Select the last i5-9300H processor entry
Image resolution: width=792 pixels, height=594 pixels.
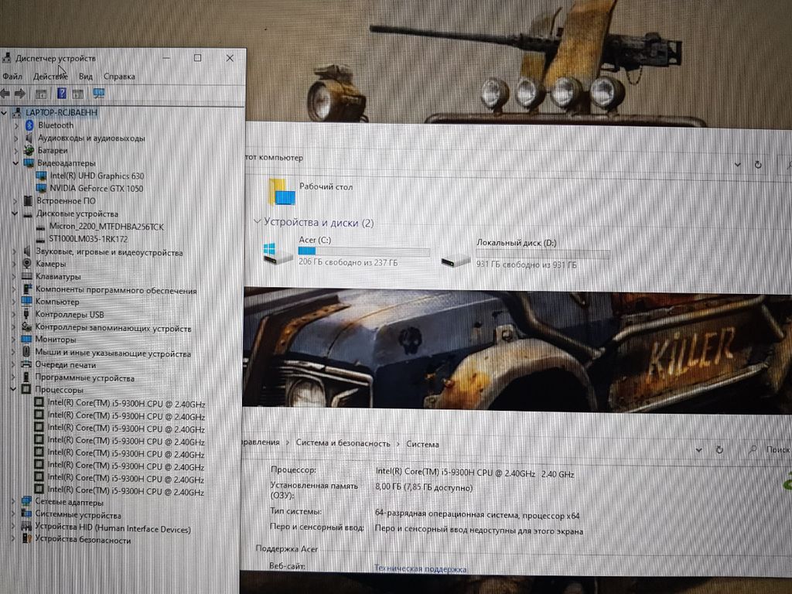coord(125,491)
